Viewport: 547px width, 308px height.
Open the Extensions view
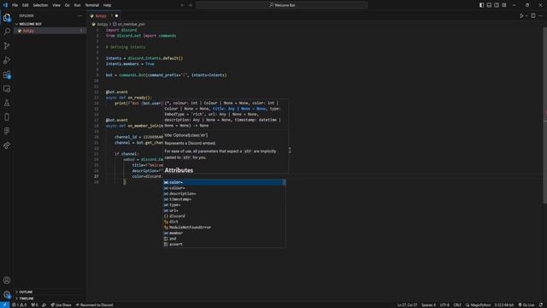tap(7, 74)
